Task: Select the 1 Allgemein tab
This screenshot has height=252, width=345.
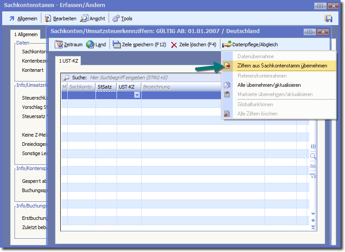Action: tap(26, 34)
